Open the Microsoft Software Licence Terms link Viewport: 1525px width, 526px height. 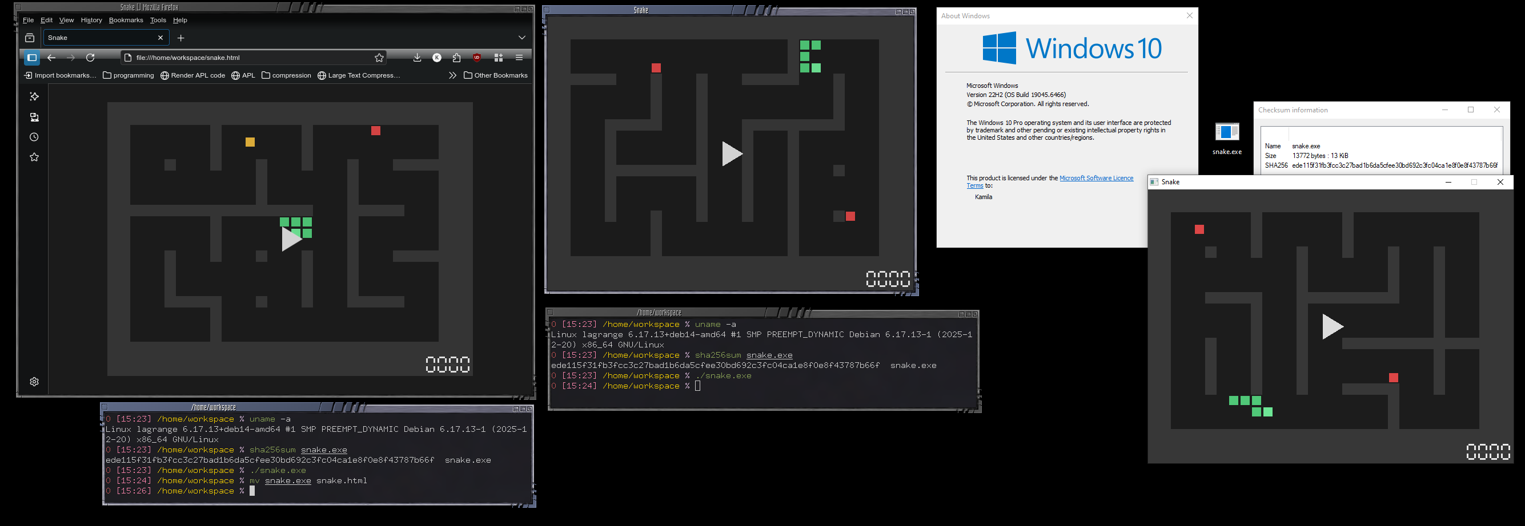coord(1097,178)
